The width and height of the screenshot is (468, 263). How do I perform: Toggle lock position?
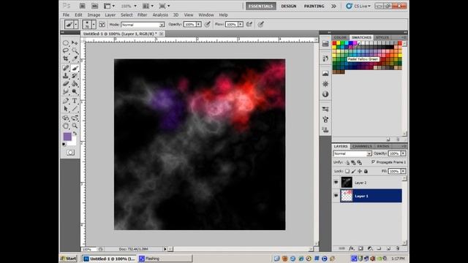coord(360,171)
